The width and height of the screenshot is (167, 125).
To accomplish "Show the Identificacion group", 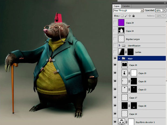I will pyautogui.click(x=115, y=46).
